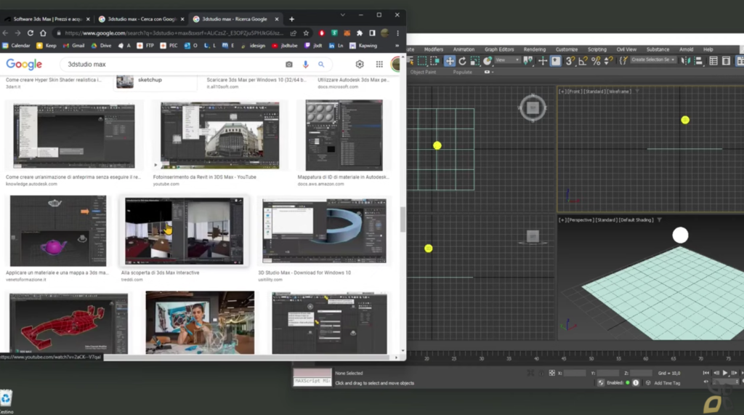Click the Add Time Tag label

[667, 383]
